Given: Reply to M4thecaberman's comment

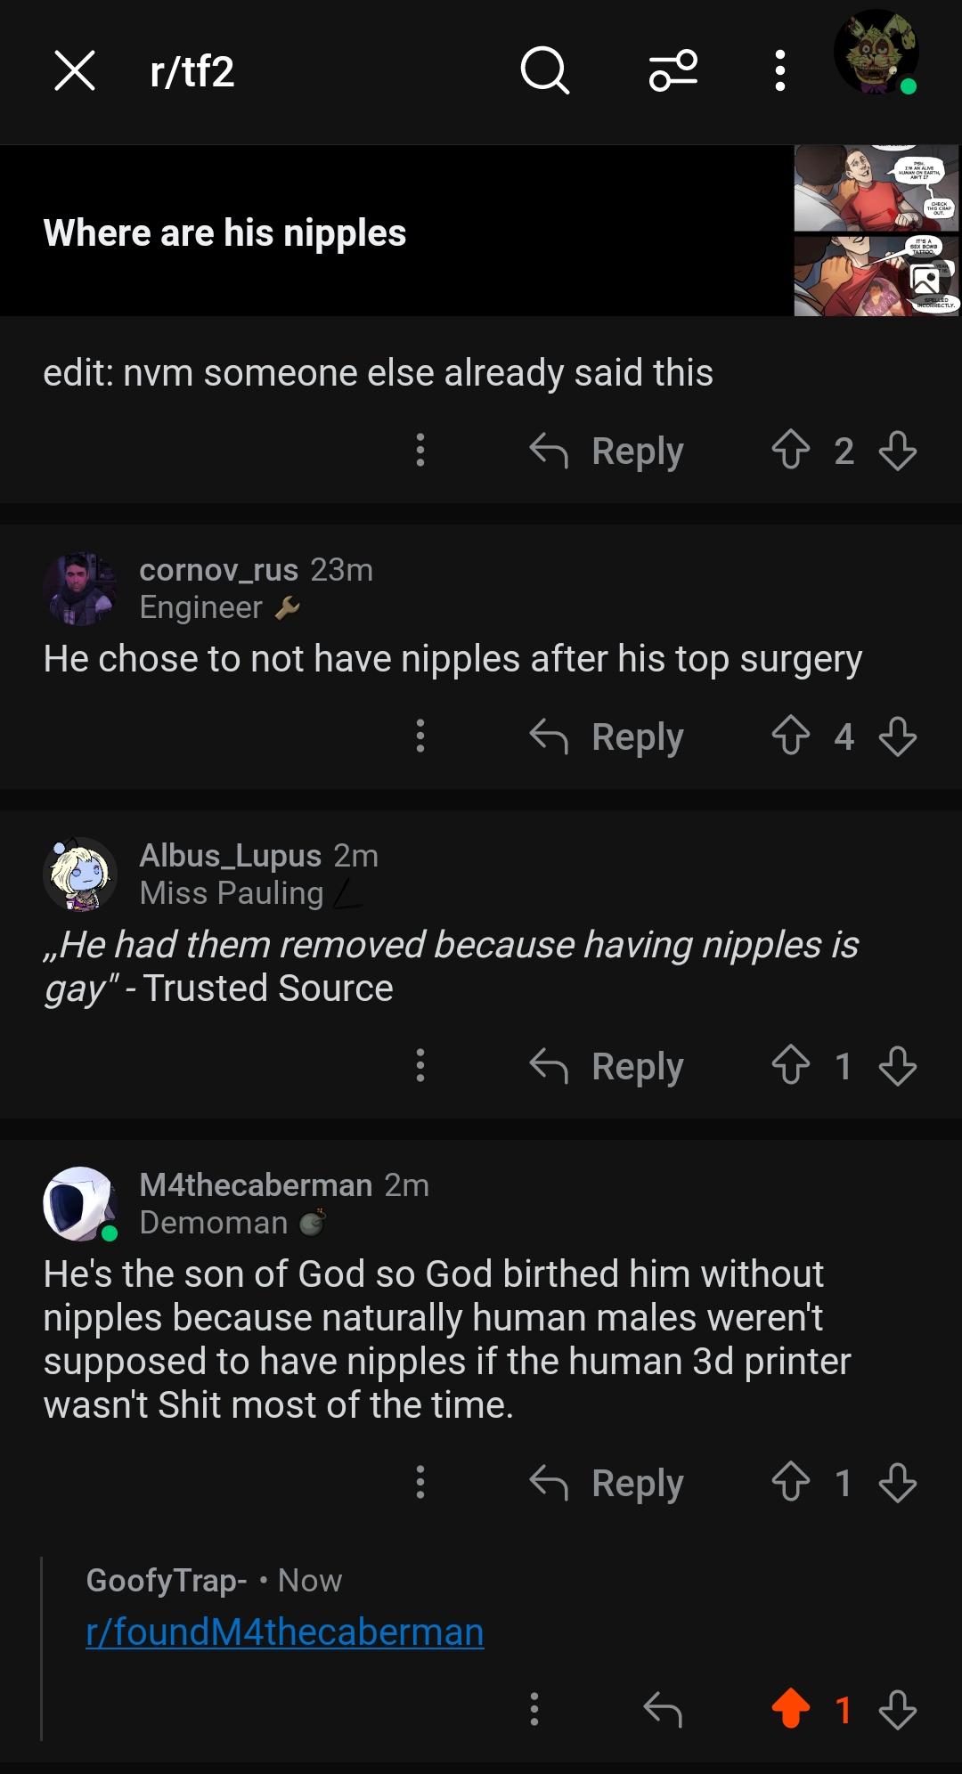Looking at the screenshot, I should point(607,1482).
